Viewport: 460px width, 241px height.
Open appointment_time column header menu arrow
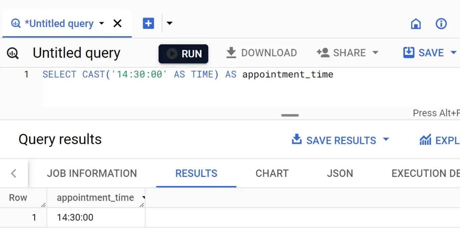click(143, 198)
